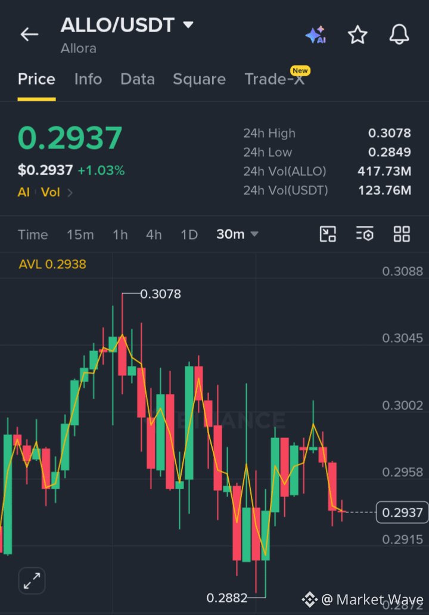Open chart indicator settings icon
The width and height of the screenshot is (429, 615).
pos(365,234)
